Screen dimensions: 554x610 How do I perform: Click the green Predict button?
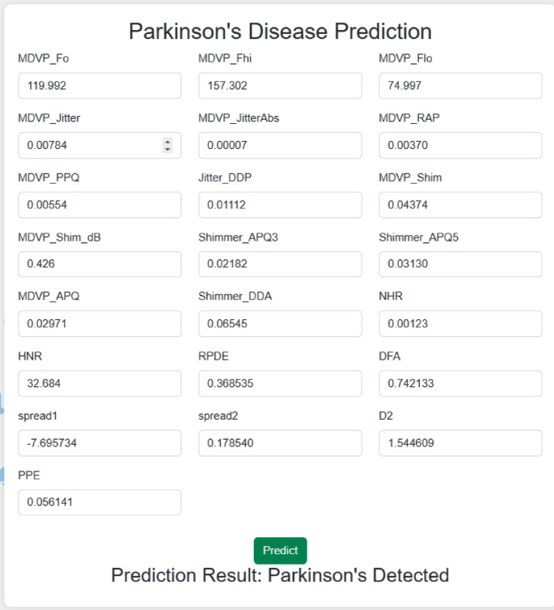coord(280,551)
